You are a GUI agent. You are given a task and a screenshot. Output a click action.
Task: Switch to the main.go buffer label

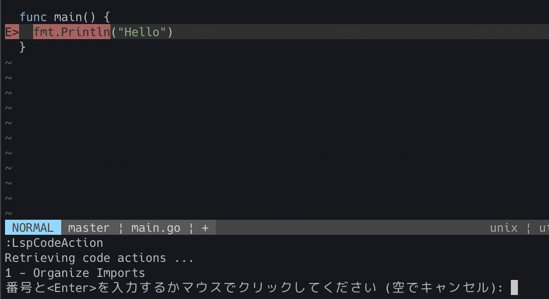pyautogui.click(x=156, y=227)
